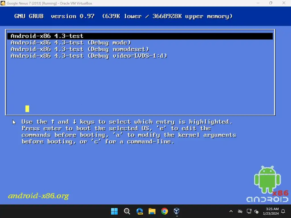Minimize the VirtualBox window
Screen dimensions: 291x218
258,3
